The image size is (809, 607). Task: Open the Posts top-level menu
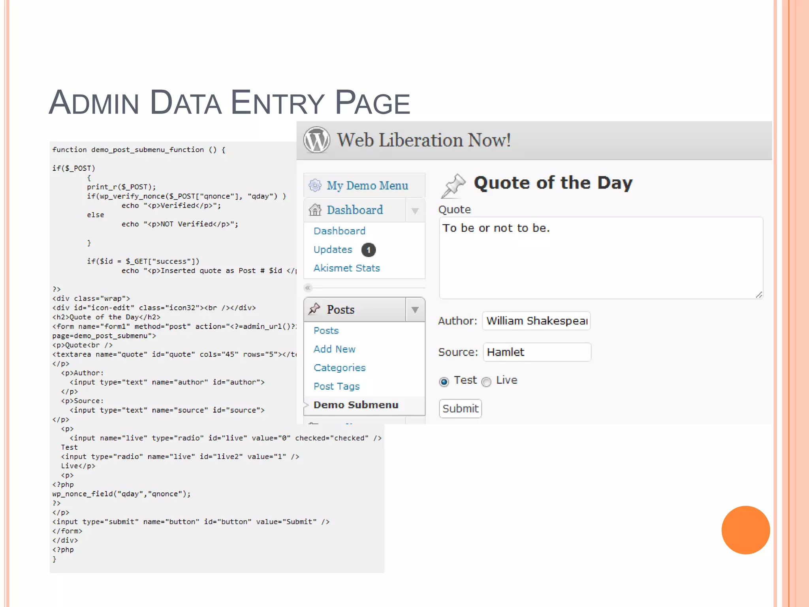tap(341, 309)
